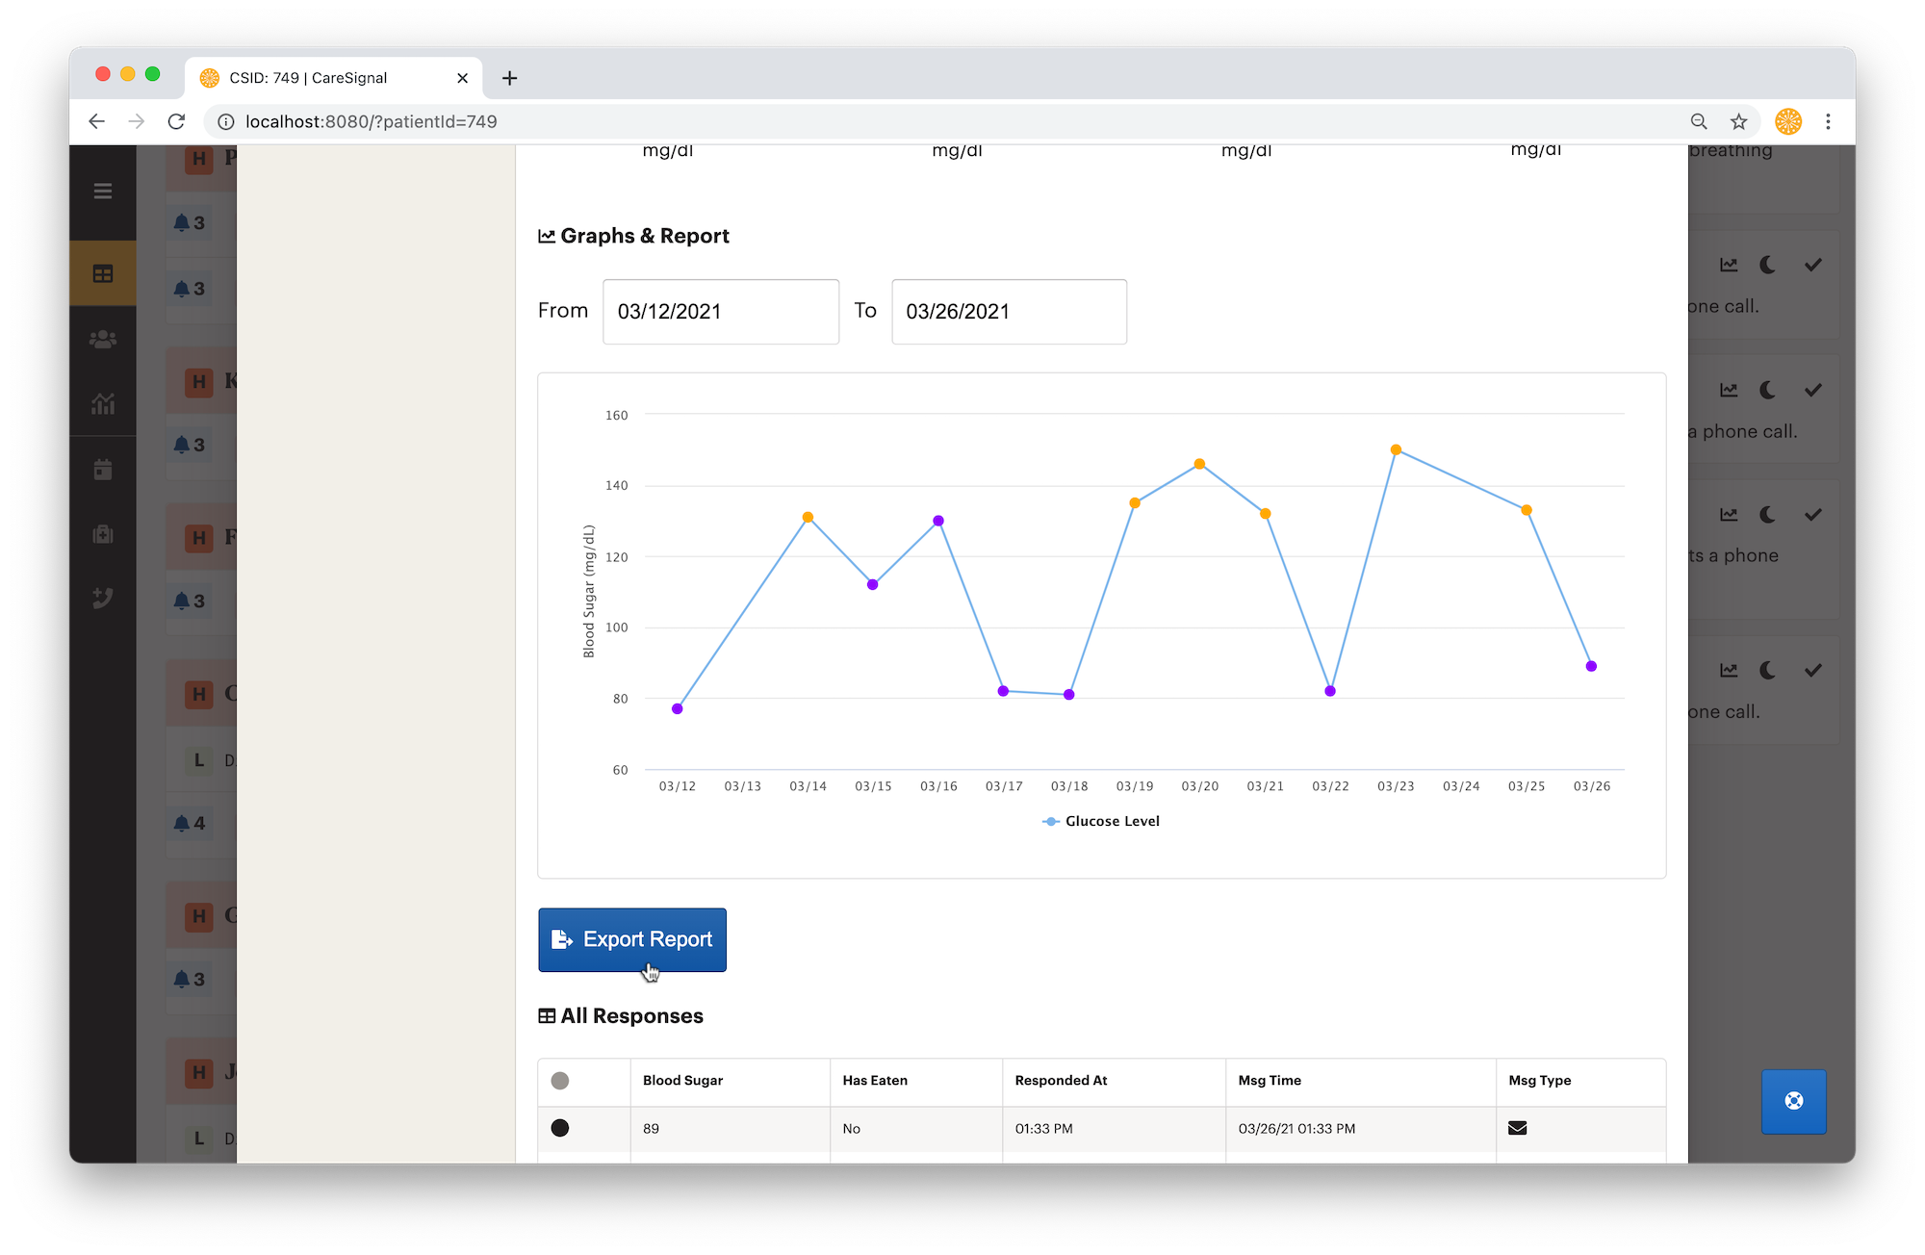This screenshot has height=1255, width=1925.
Task: Click the envelope message type icon
Action: pos(1518,1128)
